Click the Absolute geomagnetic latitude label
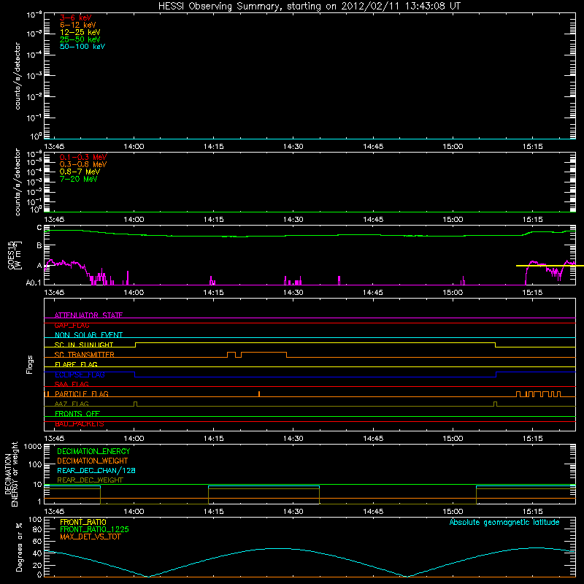 [x=504, y=522]
